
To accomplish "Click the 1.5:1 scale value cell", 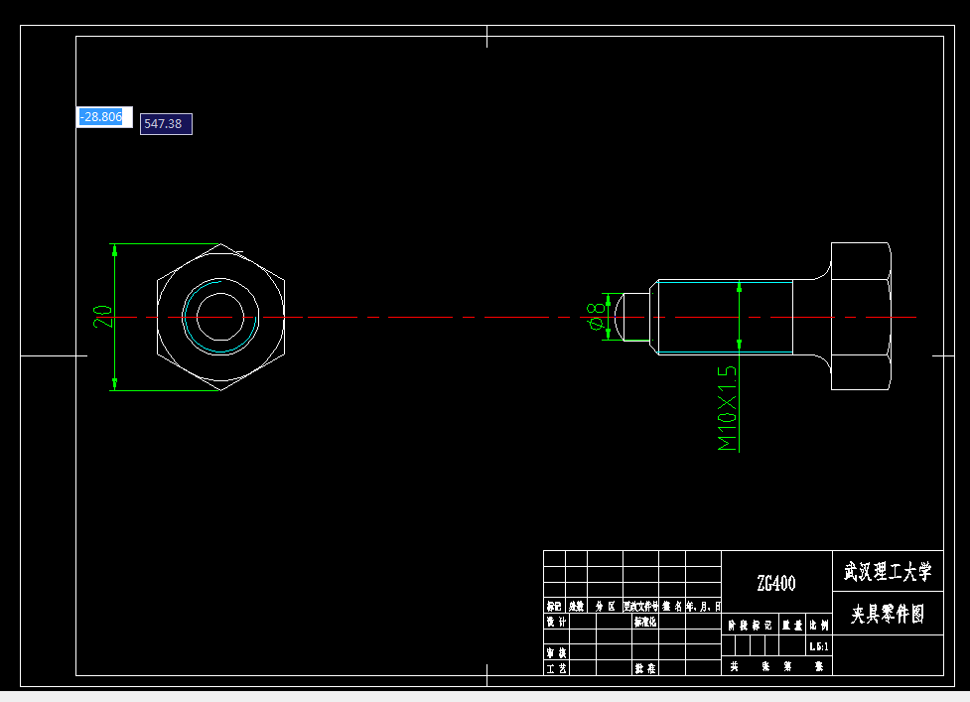I will pos(818,646).
